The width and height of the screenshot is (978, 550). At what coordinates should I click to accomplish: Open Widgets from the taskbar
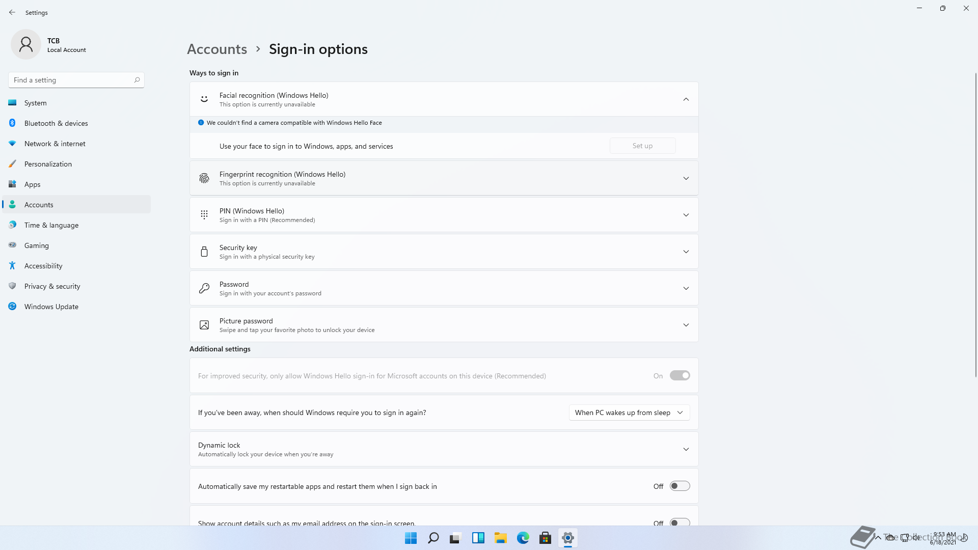point(478,538)
